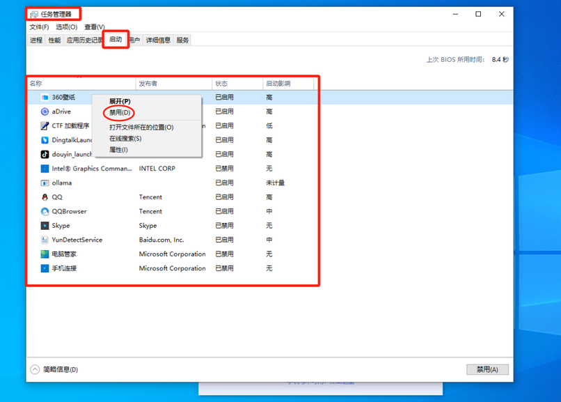Click Tencent publisher in QQ row
This screenshot has width=561, height=402.
(x=150, y=197)
